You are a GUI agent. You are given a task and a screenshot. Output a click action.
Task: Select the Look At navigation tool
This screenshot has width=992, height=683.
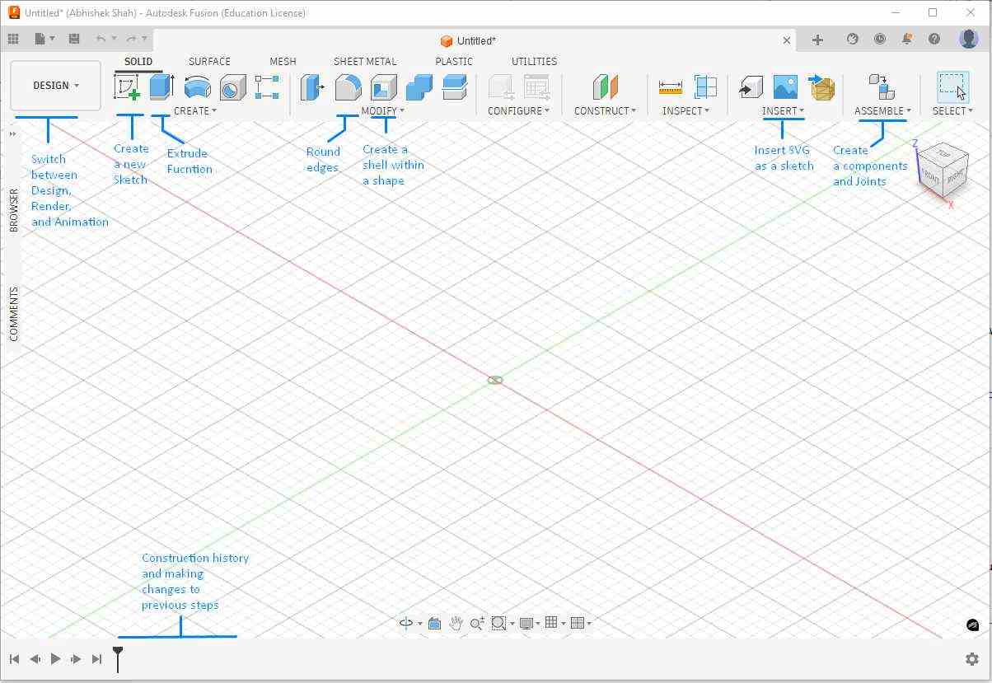[434, 624]
